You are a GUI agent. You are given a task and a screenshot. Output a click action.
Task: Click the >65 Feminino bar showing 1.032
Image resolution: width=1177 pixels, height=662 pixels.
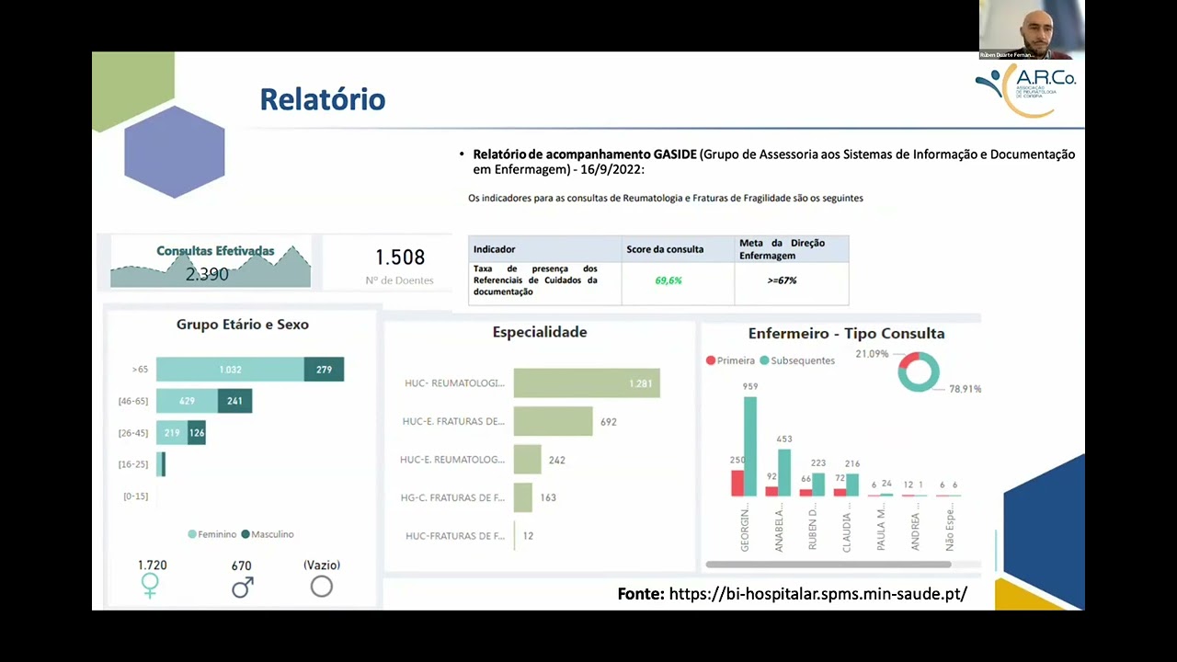[230, 370]
